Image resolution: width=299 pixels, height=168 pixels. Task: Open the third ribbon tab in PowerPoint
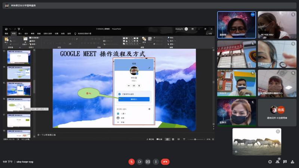20,33
